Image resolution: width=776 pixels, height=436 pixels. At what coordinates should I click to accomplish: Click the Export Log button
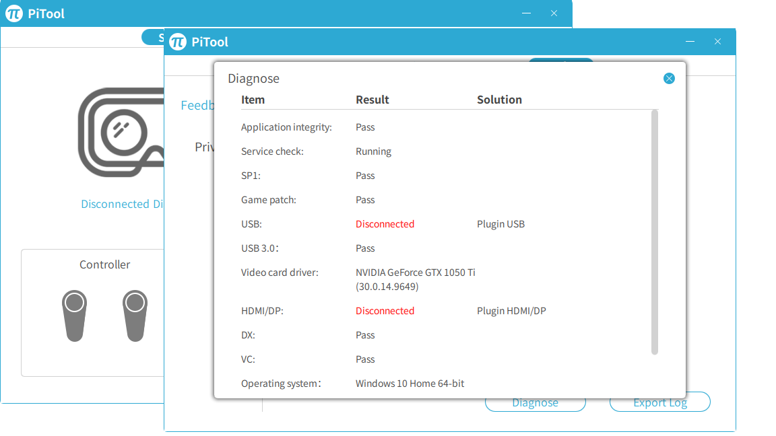tap(659, 403)
